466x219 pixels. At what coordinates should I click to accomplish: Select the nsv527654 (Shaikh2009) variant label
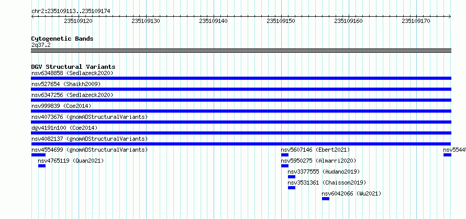tap(66, 84)
